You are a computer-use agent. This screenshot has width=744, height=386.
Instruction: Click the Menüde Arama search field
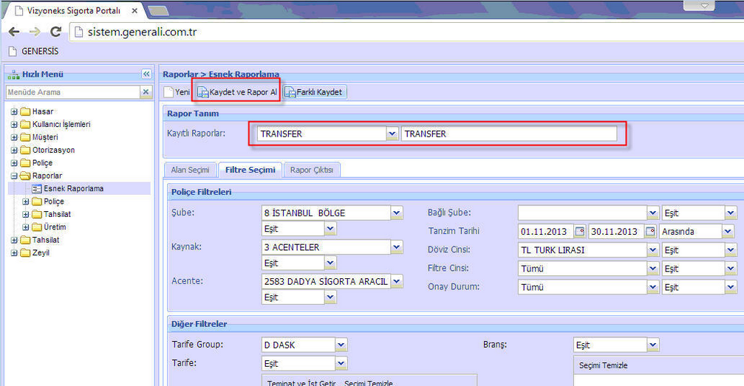(72, 92)
